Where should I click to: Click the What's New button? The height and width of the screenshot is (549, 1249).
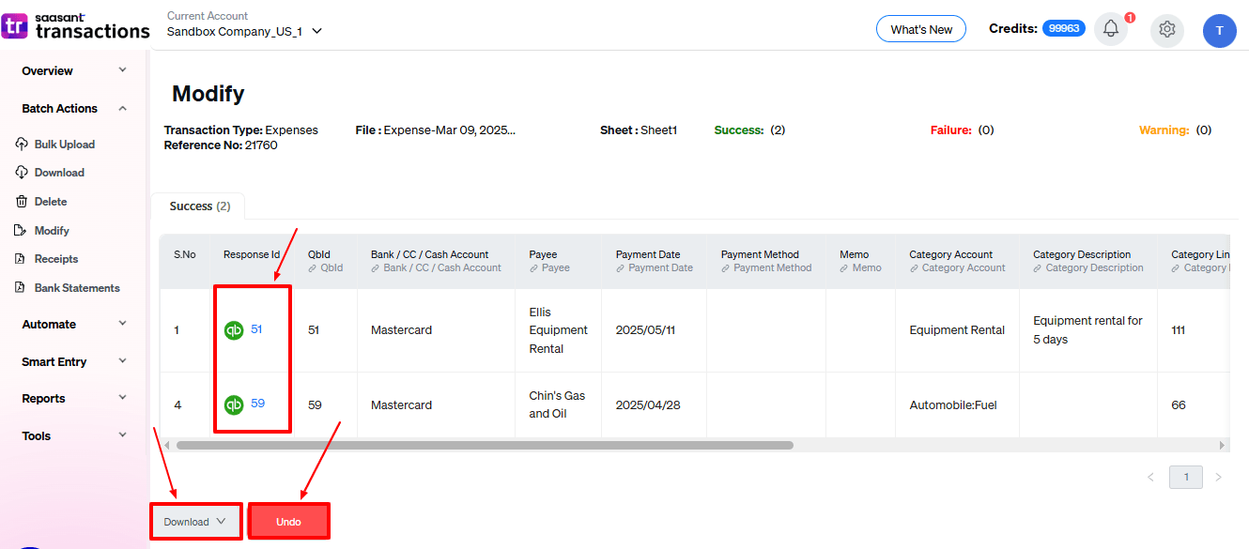[x=920, y=29]
